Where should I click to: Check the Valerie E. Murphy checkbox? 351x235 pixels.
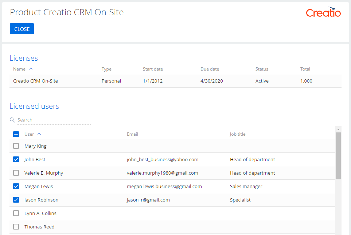click(16, 173)
